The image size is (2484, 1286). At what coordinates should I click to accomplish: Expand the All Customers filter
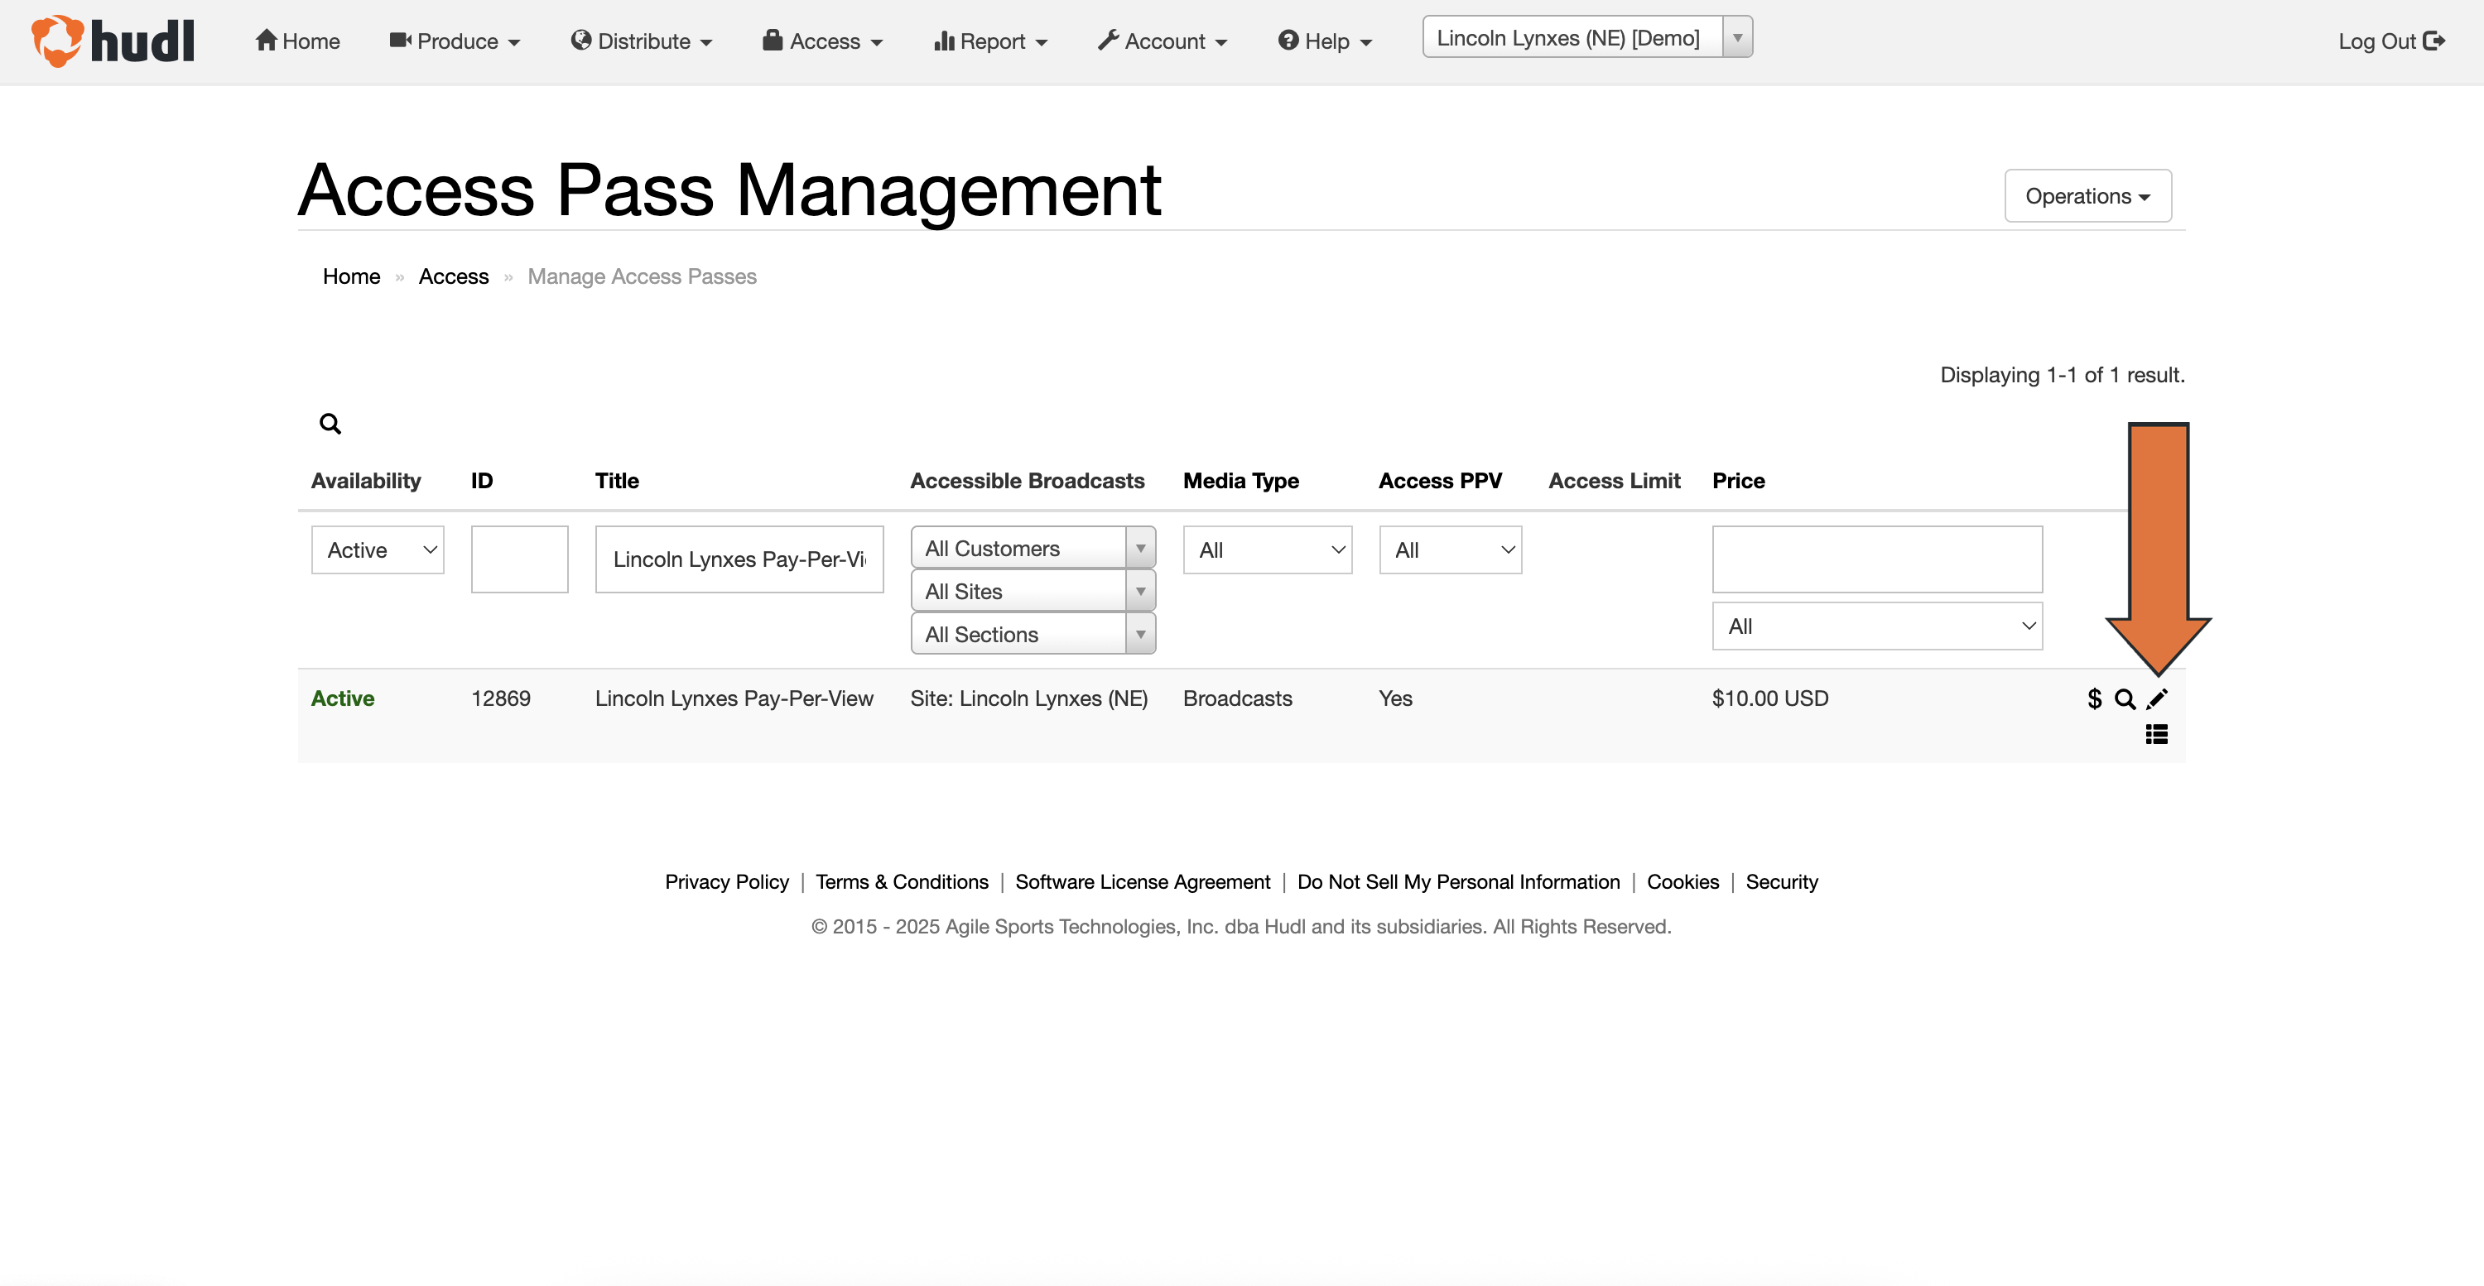[x=1033, y=549]
